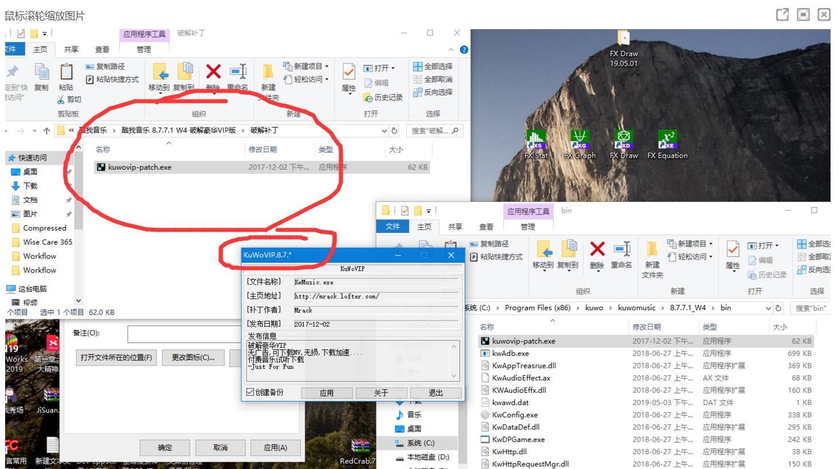Click 应用 button in KuWoVIP dialog
This screenshot has height=469, width=838.
click(327, 393)
